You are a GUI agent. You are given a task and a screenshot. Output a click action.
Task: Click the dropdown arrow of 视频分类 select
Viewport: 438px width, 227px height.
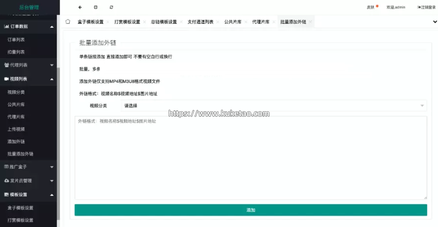point(422,106)
